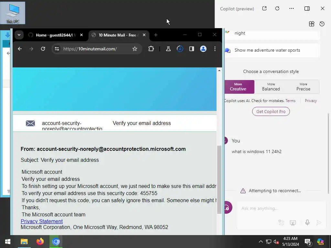The image size is (331, 248).
Task: Launch Firefox from taskbar
Action: (40, 242)
